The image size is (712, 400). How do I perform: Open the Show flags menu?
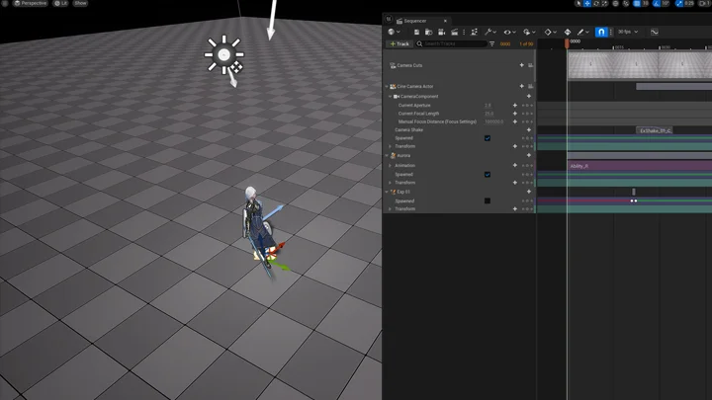(x=80, y=3)
